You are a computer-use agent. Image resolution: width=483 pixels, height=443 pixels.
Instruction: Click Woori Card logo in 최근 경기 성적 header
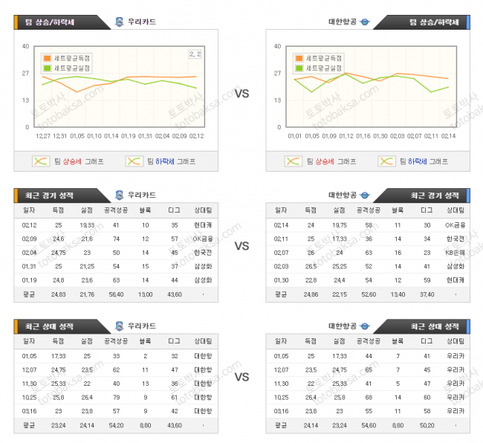[120, 196]
